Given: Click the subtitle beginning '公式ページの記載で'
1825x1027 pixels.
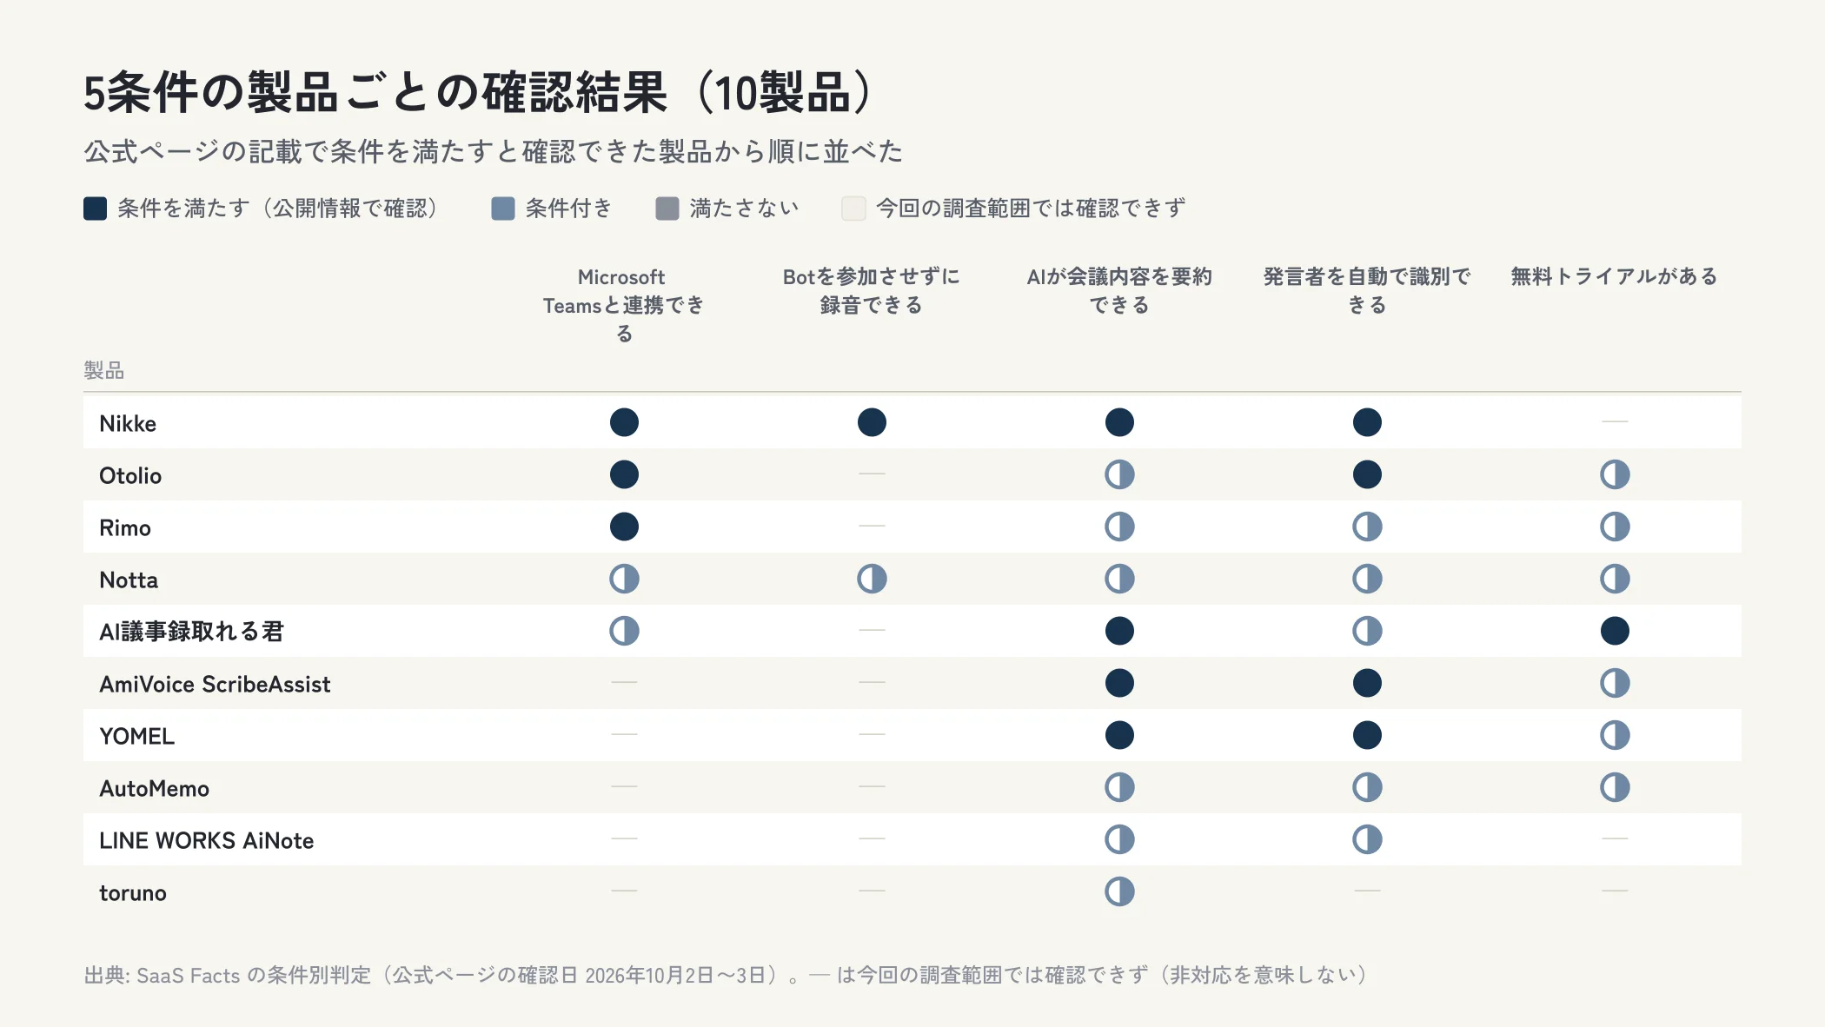Looking at the screenshot, I should click(x=494, y=151).
